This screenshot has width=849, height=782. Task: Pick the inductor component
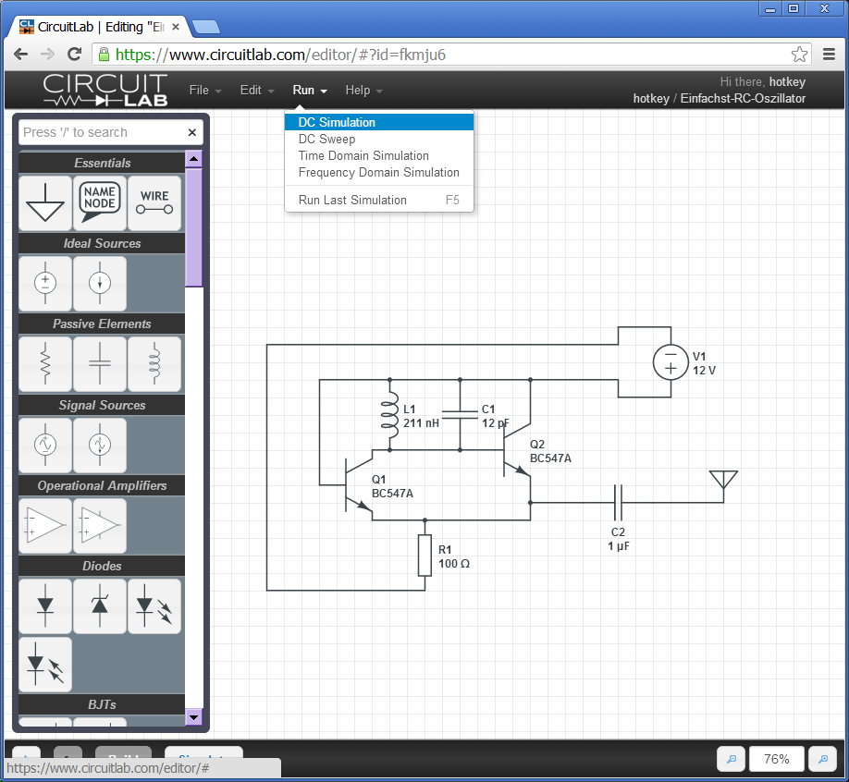click(154, 364)
